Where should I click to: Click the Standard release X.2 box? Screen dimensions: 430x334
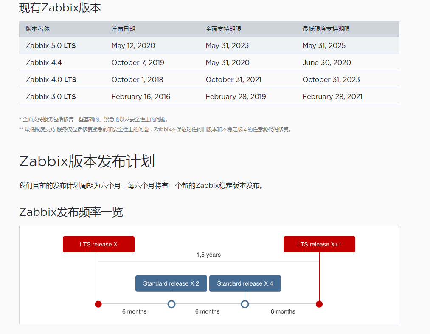pos(171,283)
